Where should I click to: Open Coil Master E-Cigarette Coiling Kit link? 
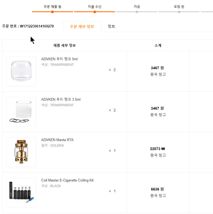67,180
